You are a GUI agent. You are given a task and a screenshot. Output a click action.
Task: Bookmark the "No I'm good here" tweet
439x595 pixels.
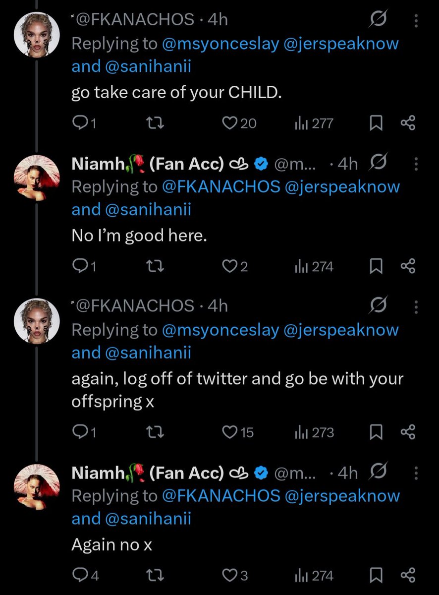377,267
